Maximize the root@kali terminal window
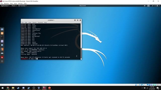The image size is (161, 90). tap(78, 20)
